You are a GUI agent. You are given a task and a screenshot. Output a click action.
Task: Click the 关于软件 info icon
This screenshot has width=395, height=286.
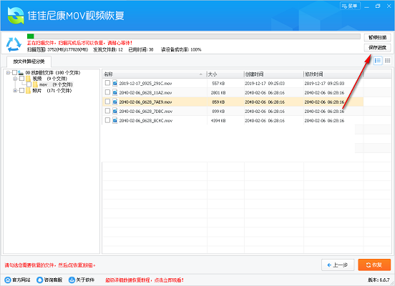point(72,280)
